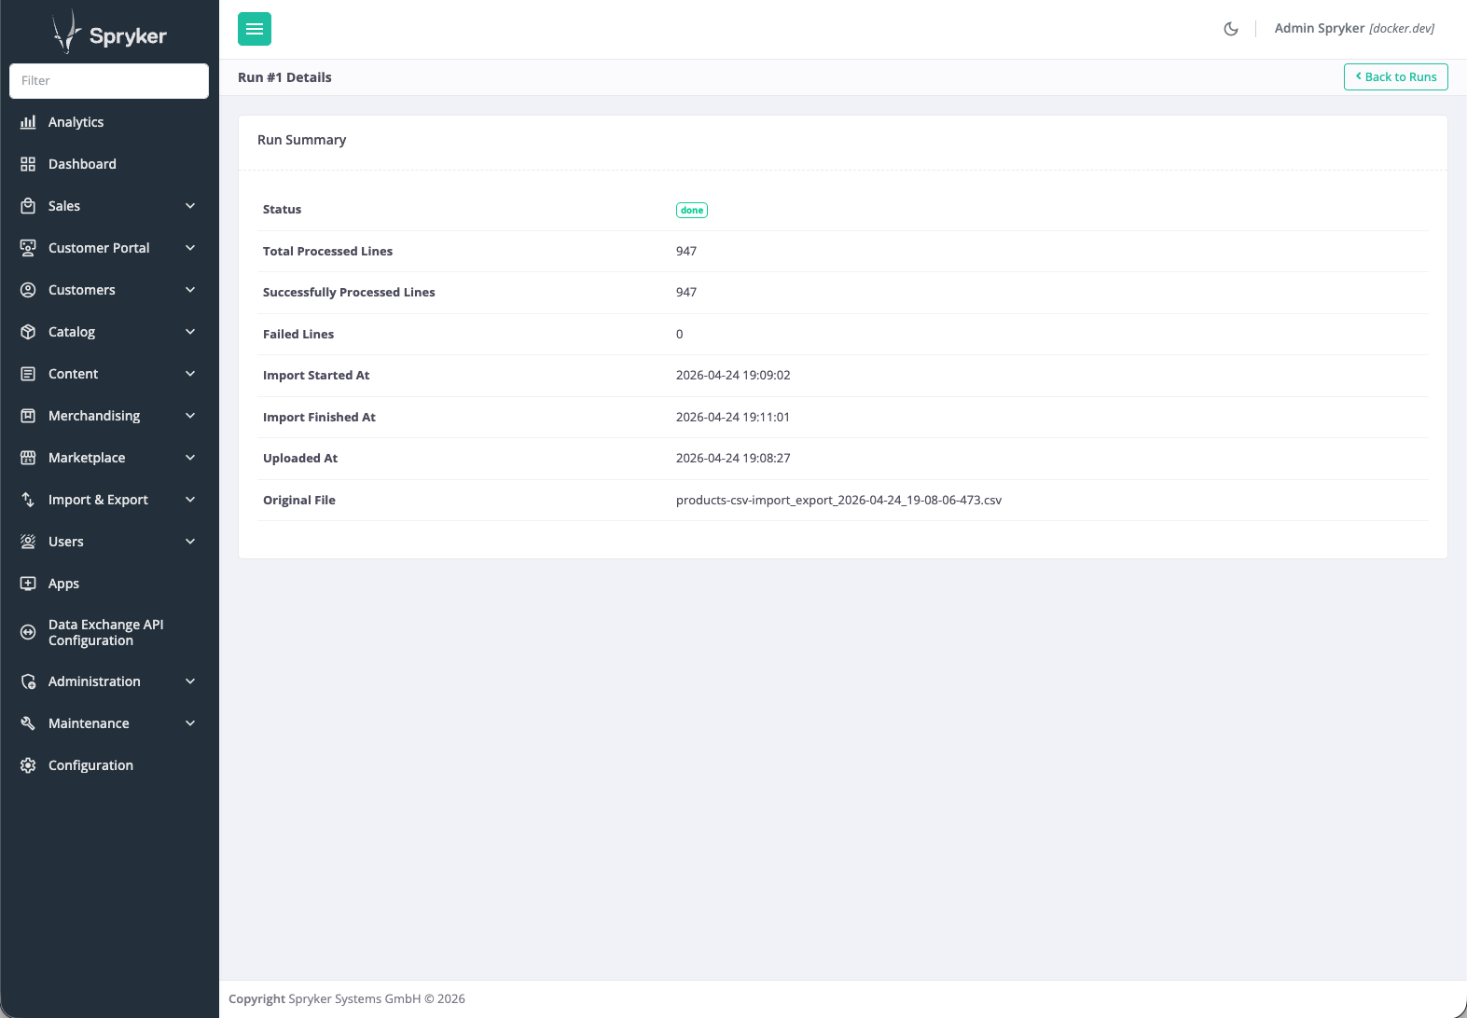Toggle sidebar with green hamburger button

255,29
